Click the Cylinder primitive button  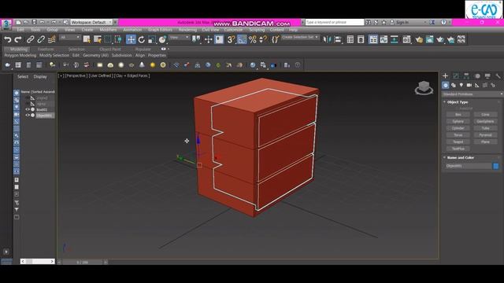[x=458, y=128]
